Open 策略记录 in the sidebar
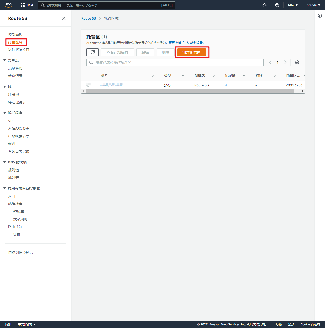 click(x=15, y=76)
